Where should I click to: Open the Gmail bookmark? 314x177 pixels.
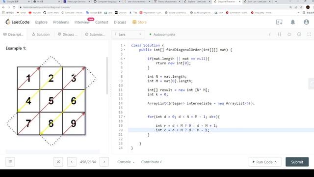click(22, 12)
